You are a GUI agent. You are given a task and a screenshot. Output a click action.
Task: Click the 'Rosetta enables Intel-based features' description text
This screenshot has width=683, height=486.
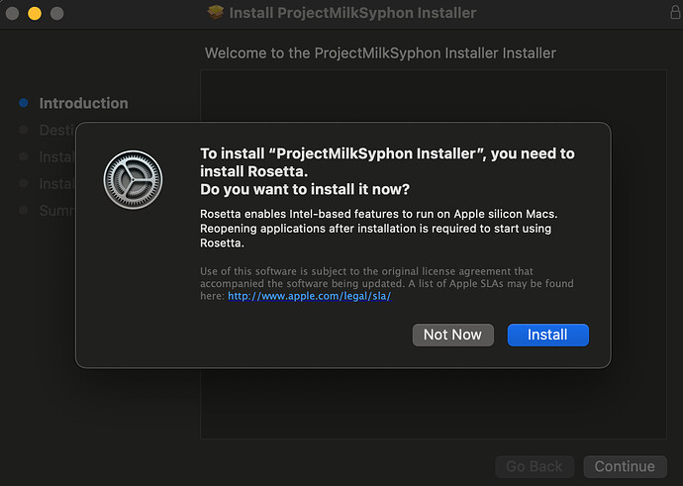378,229
